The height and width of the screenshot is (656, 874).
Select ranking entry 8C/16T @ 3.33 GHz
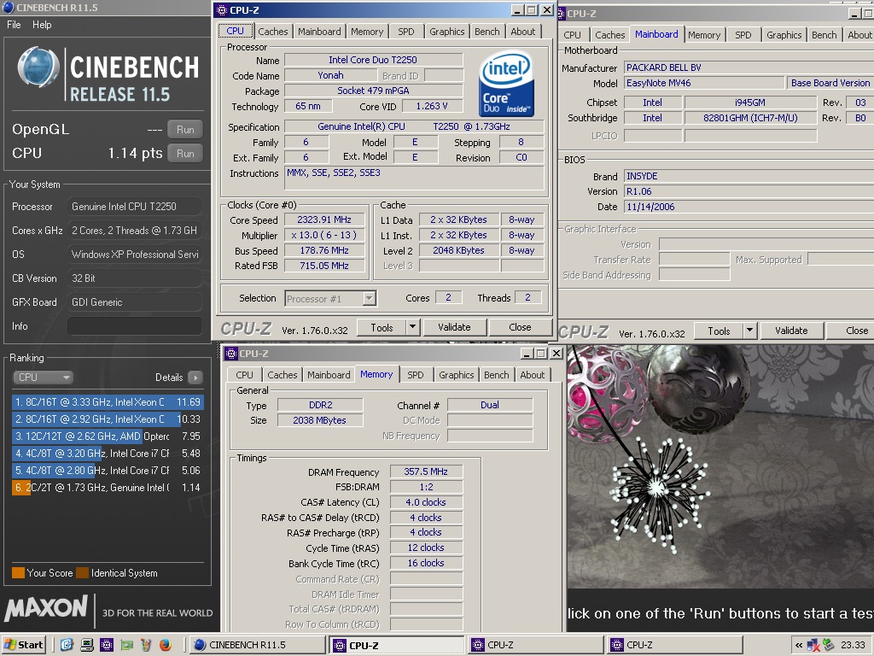(x=107, y=402)
